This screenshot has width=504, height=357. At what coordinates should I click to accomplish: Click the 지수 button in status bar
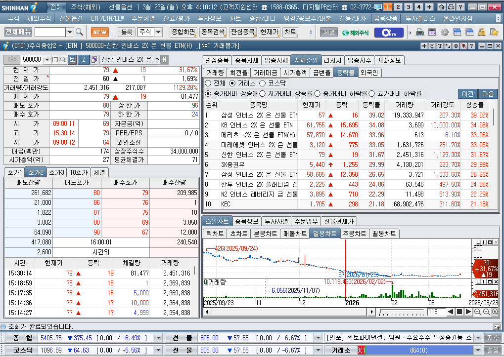point(493,338)
